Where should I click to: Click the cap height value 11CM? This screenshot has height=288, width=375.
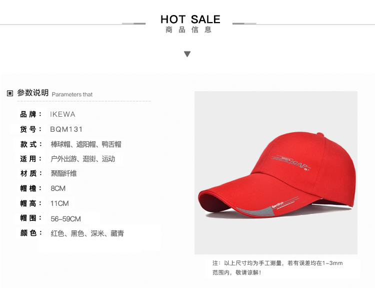[59, 203]
